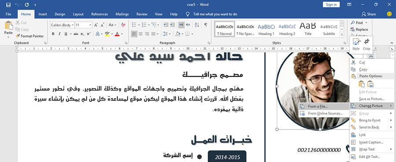396x162 pixels.
Task: Apply yellow text highlight color
Action: tap(107, 34)
